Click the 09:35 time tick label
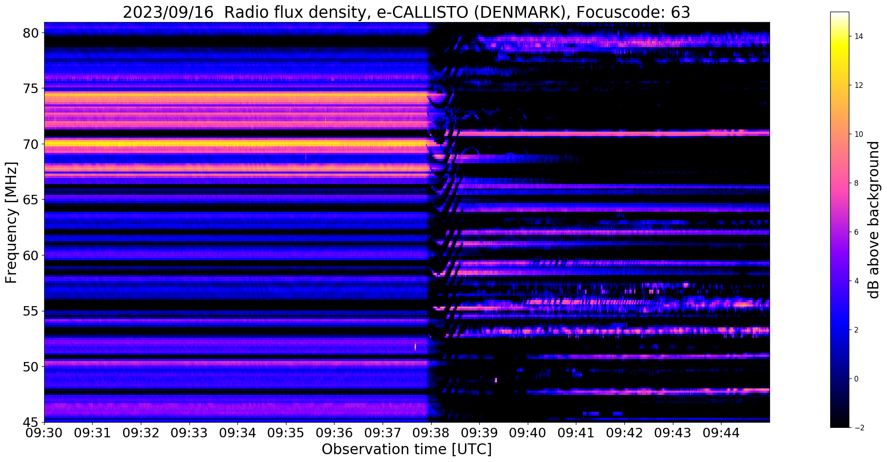Image resolution: width=887 pixels, height=462 pixels. (x=286, y=432)
